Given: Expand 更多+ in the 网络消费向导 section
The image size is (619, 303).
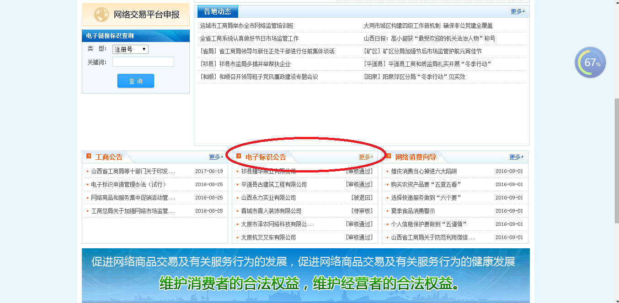Looking at the screenshot, I should pos(517,157).
